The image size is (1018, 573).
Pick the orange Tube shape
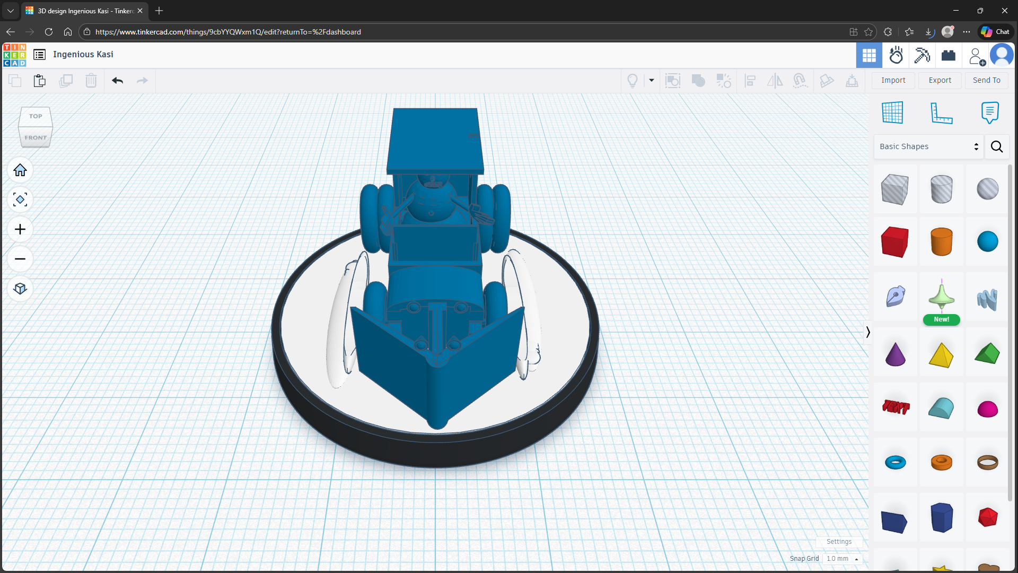pyautogui.click(x=942, y=463)
